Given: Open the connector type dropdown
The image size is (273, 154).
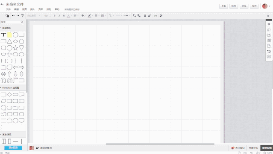Looking at the screenshot, I should (111, 16).
